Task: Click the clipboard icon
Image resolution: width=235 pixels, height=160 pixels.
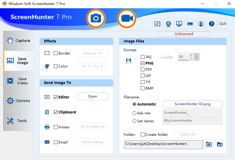Action: pyautogui.click(x=47, y=112)
